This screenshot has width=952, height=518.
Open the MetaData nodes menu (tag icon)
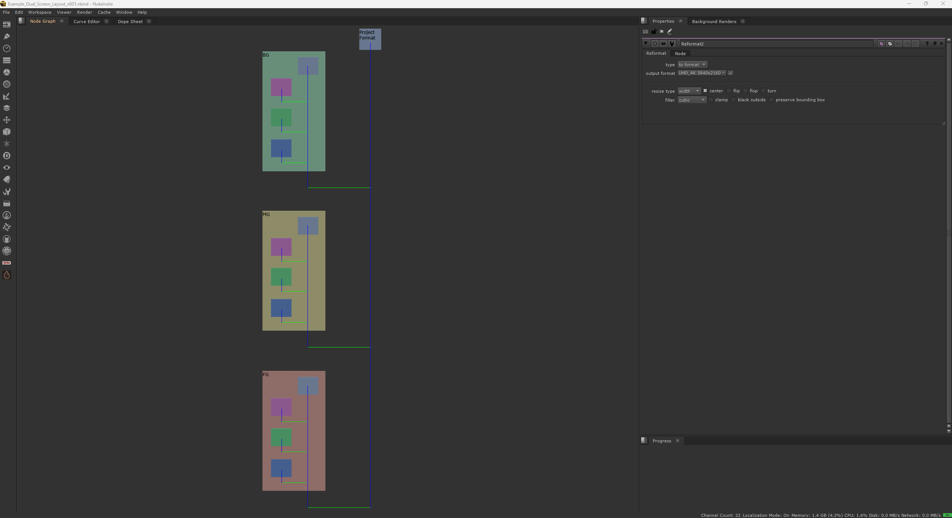pos(7,179)
